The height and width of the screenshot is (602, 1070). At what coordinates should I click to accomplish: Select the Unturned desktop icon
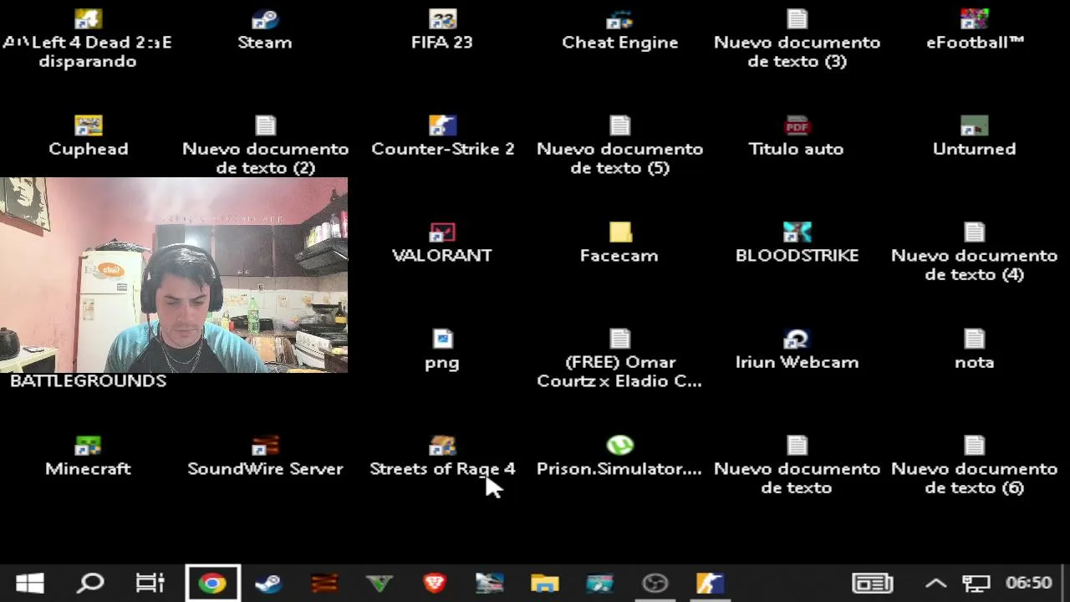point(975,136)
